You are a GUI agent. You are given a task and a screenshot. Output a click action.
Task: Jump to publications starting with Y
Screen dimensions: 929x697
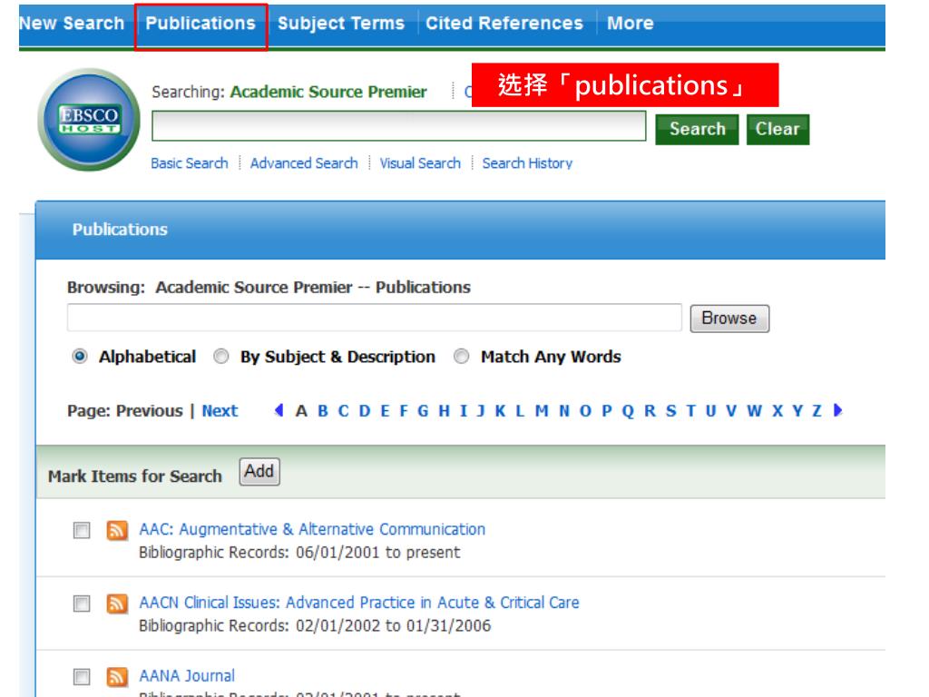[798, 411]
